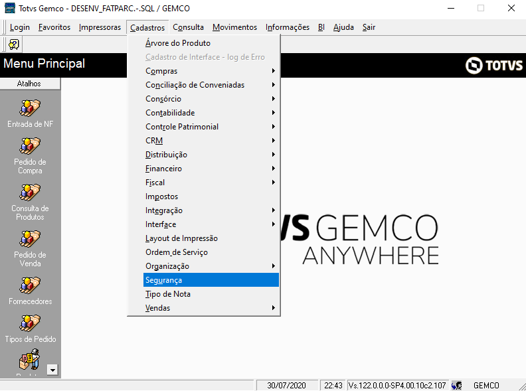This screenshot has width=526, height=391.
Task: Open the Fornecedores shortcut icon
Action: pos(30,285)
